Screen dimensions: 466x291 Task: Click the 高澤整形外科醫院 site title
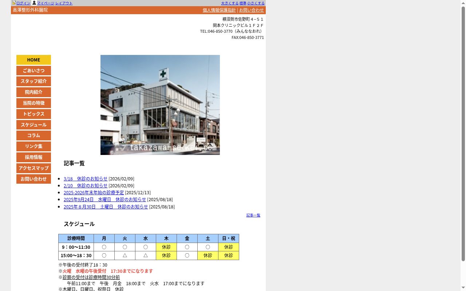click(x=30, y=10)
